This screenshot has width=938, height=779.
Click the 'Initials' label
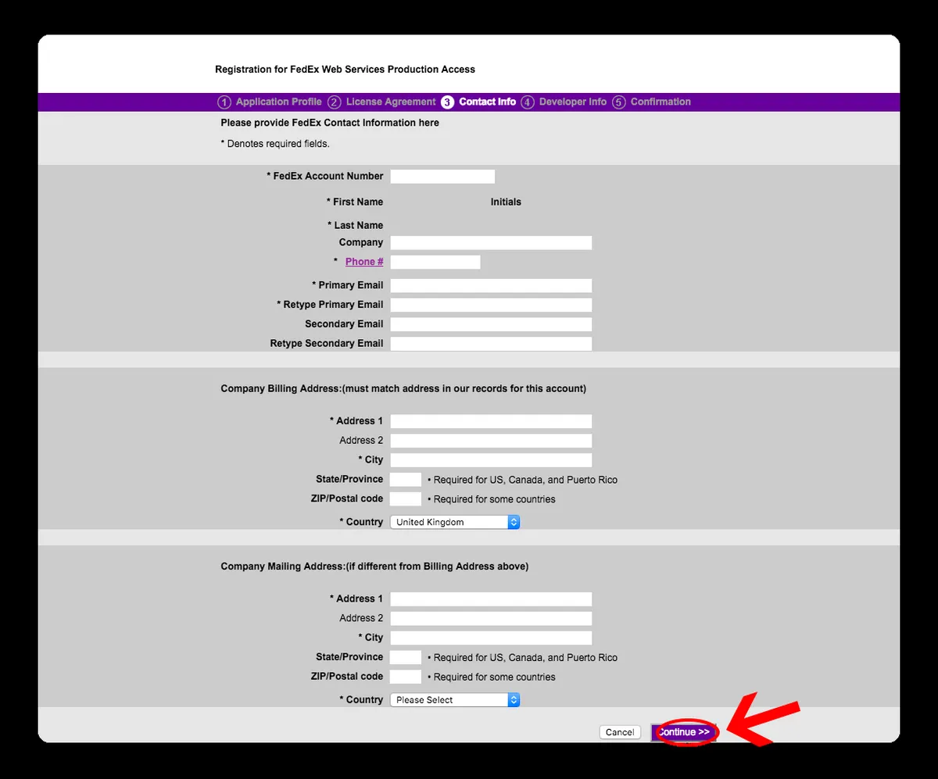pos(506,202)
